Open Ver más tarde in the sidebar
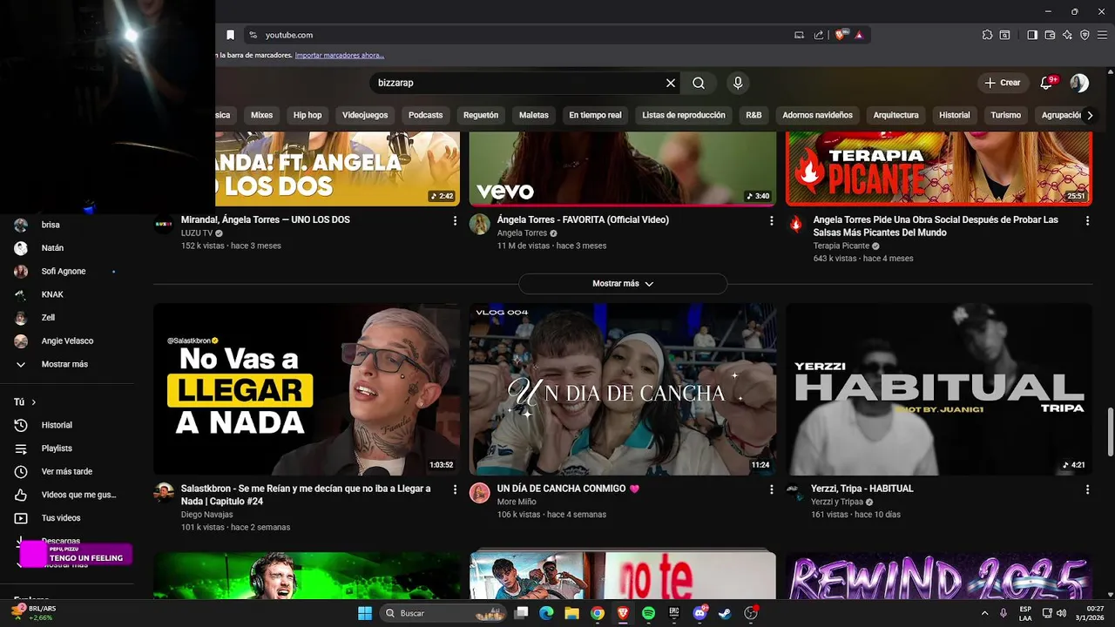Viewport: 1115px width, 627px height. (67, 471)
